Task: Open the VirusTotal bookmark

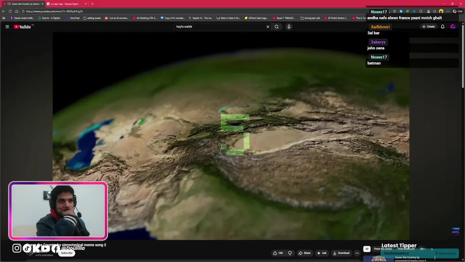Action: click(73, 18)
